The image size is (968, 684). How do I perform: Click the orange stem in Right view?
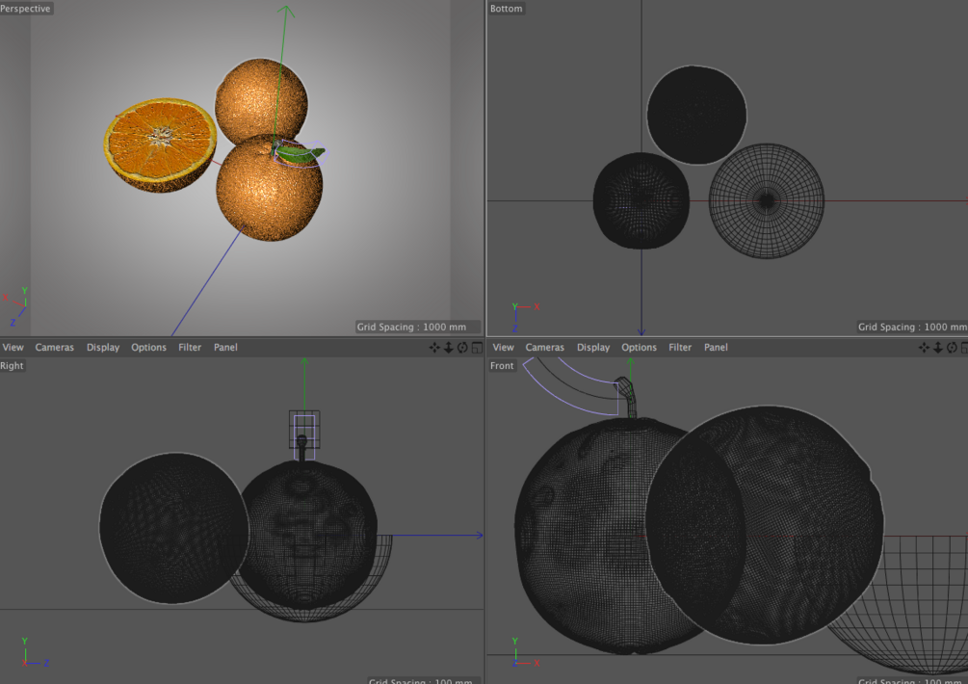tap(301, 448)
